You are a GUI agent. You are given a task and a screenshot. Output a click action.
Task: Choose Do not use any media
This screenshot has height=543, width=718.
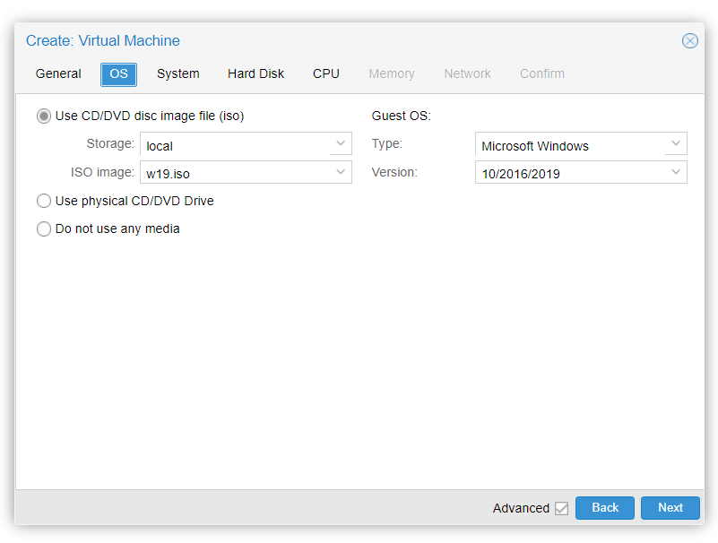pyautogui.click(x=44, y=228)
